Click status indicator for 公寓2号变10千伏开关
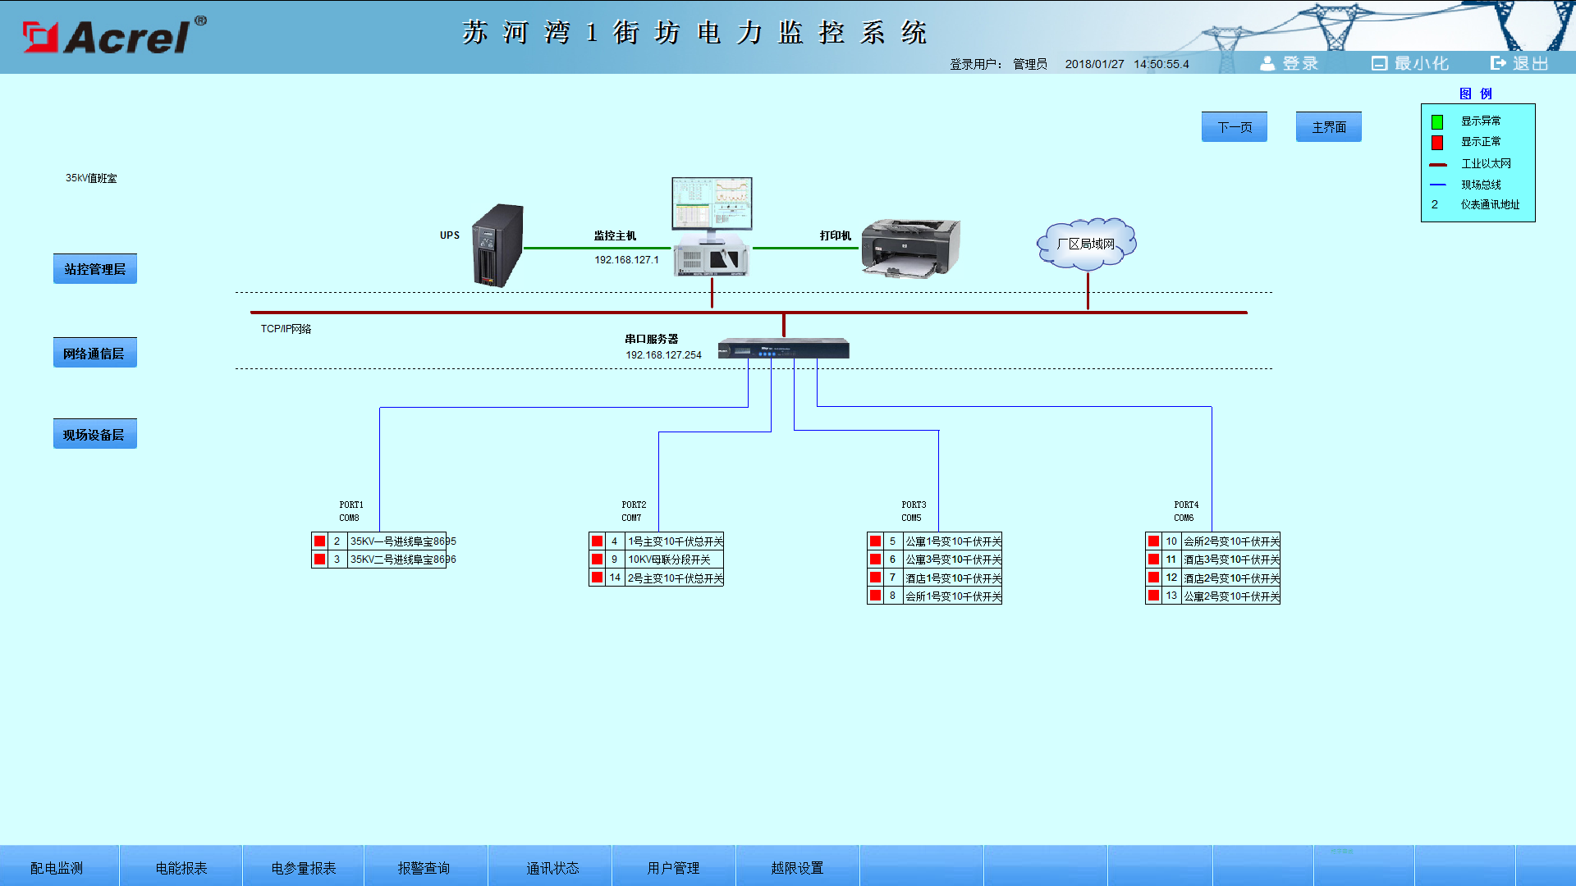 1154,596
